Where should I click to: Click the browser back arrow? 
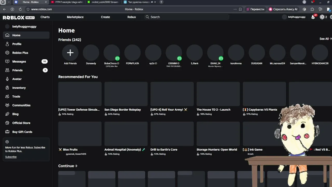pyautogui.click(x=4, y=9)
